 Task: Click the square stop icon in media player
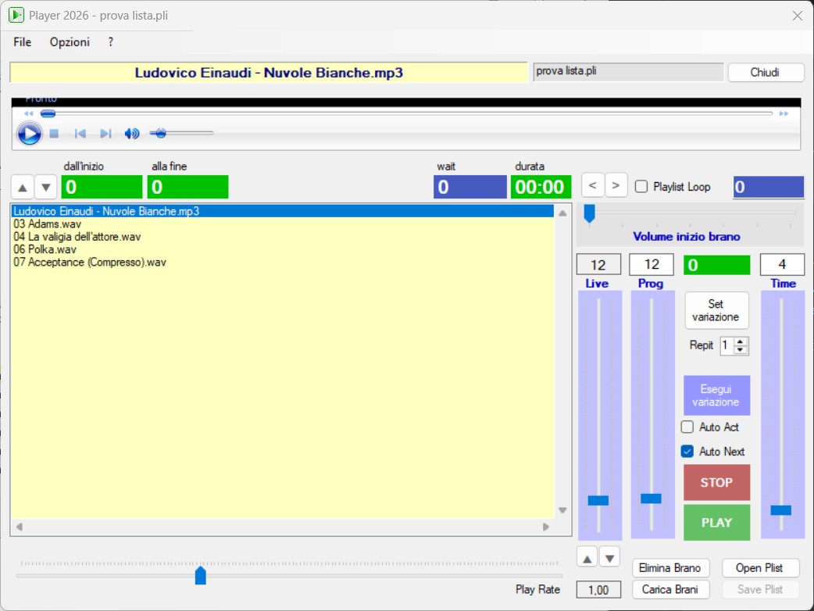tap(54, 134)
